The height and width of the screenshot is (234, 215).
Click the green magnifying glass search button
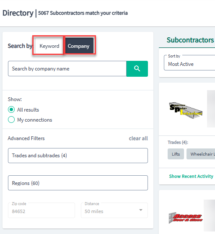coord(137,69)
